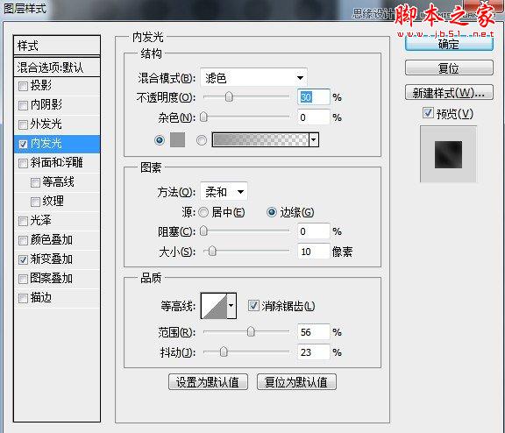Click the contour curve thumbnail

pyautogui.click(x=214, y=306)
